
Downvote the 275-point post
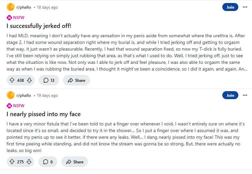(x=29, y=162)
